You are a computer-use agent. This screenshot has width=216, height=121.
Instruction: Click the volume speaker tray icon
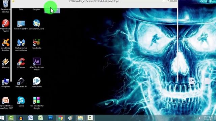click(x=199, y=118)
